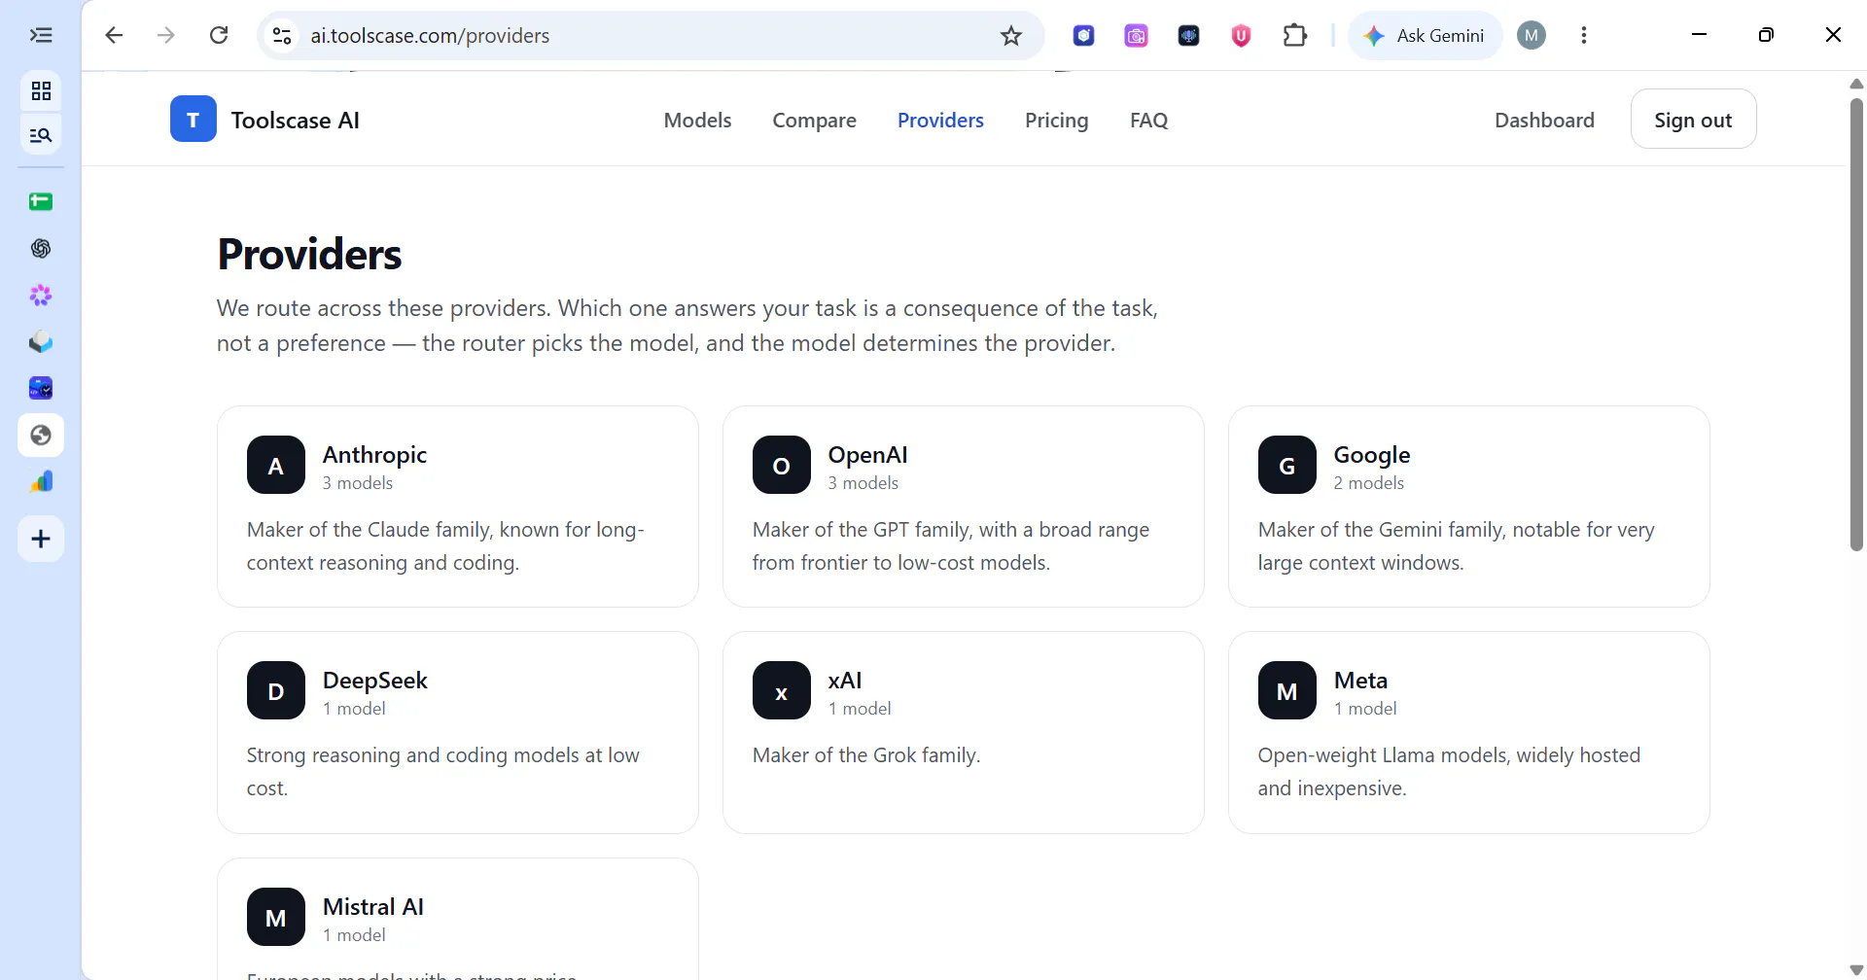Bookmark this page with the star icon
1867x980 pixels.
click(x=1011, y=36)
